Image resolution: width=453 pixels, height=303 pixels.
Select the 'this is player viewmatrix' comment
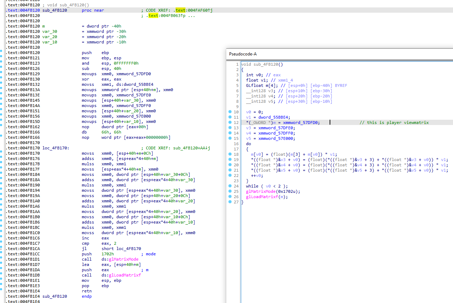coord(394,123)
